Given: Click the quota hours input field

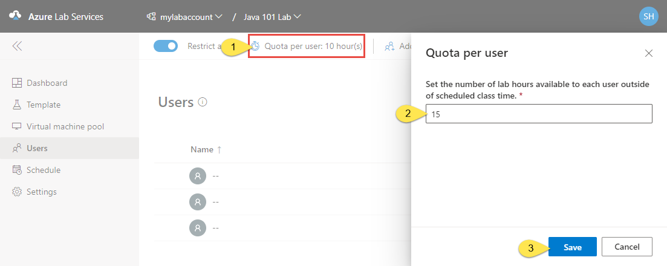Looking at the screenshot, I should (x=538, y=114).
